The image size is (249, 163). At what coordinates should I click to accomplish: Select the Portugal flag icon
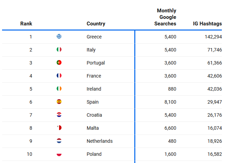tap(59, 62)
